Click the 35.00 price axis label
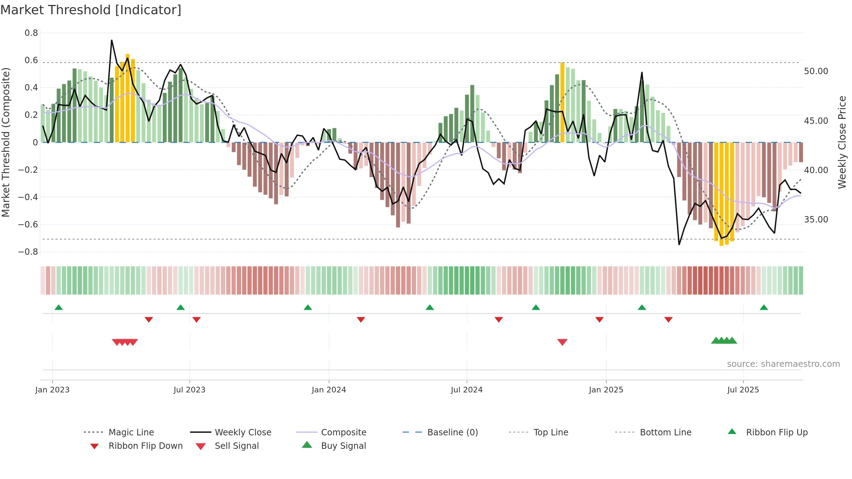 tap(816, 220)
